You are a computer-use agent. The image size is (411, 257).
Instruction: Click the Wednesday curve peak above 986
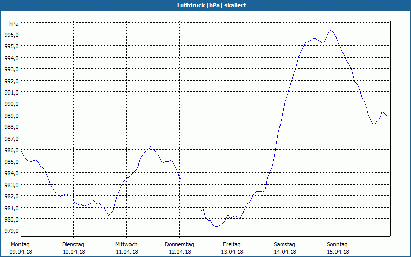pos(151,146)
